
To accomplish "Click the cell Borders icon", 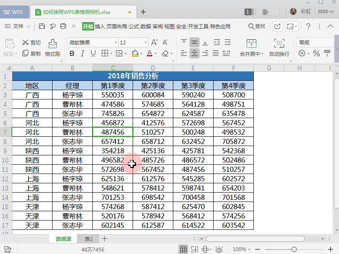I will pos(105,53).
